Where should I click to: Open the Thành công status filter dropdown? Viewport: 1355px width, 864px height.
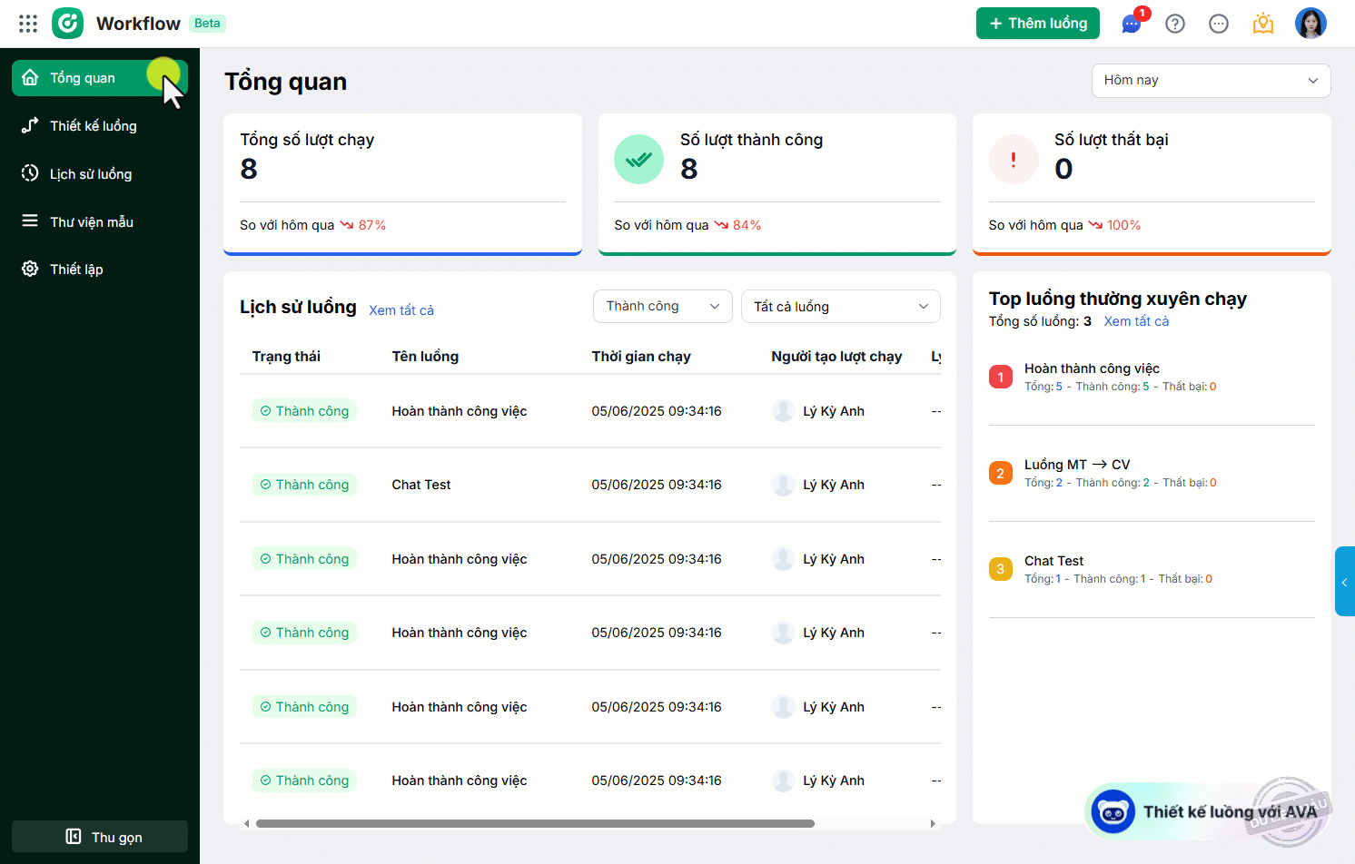click(x=662, y=307)
